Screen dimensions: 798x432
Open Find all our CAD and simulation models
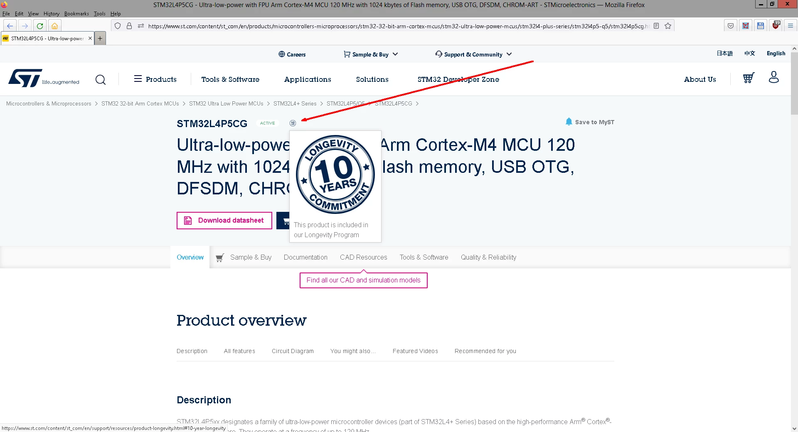click(x=364, y=280)
